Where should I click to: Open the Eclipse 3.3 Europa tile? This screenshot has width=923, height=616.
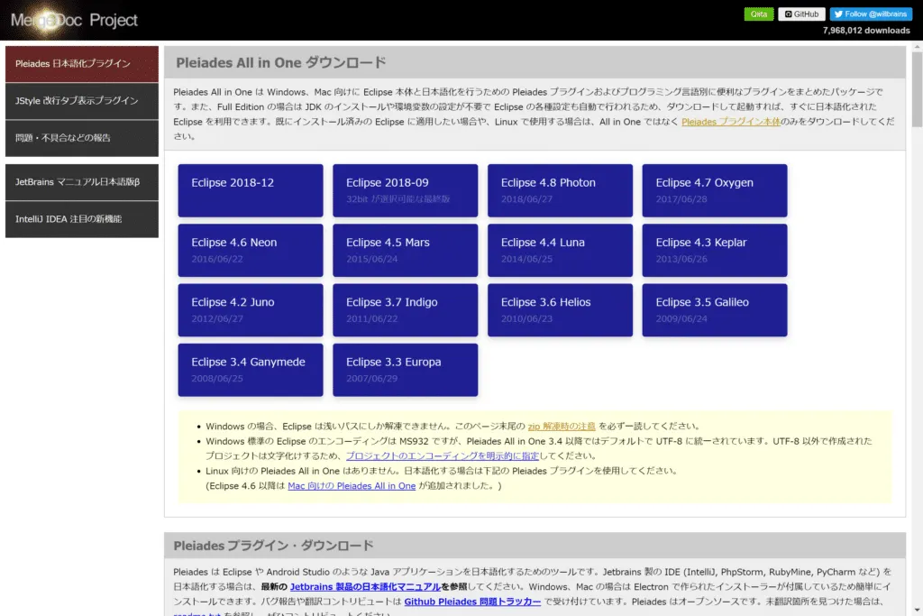(x=405, y=370)
